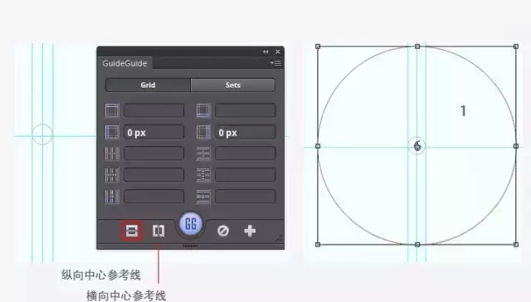
Task: Click the bottom-center transform handle of the circle
Action: (x=417, y=245)
